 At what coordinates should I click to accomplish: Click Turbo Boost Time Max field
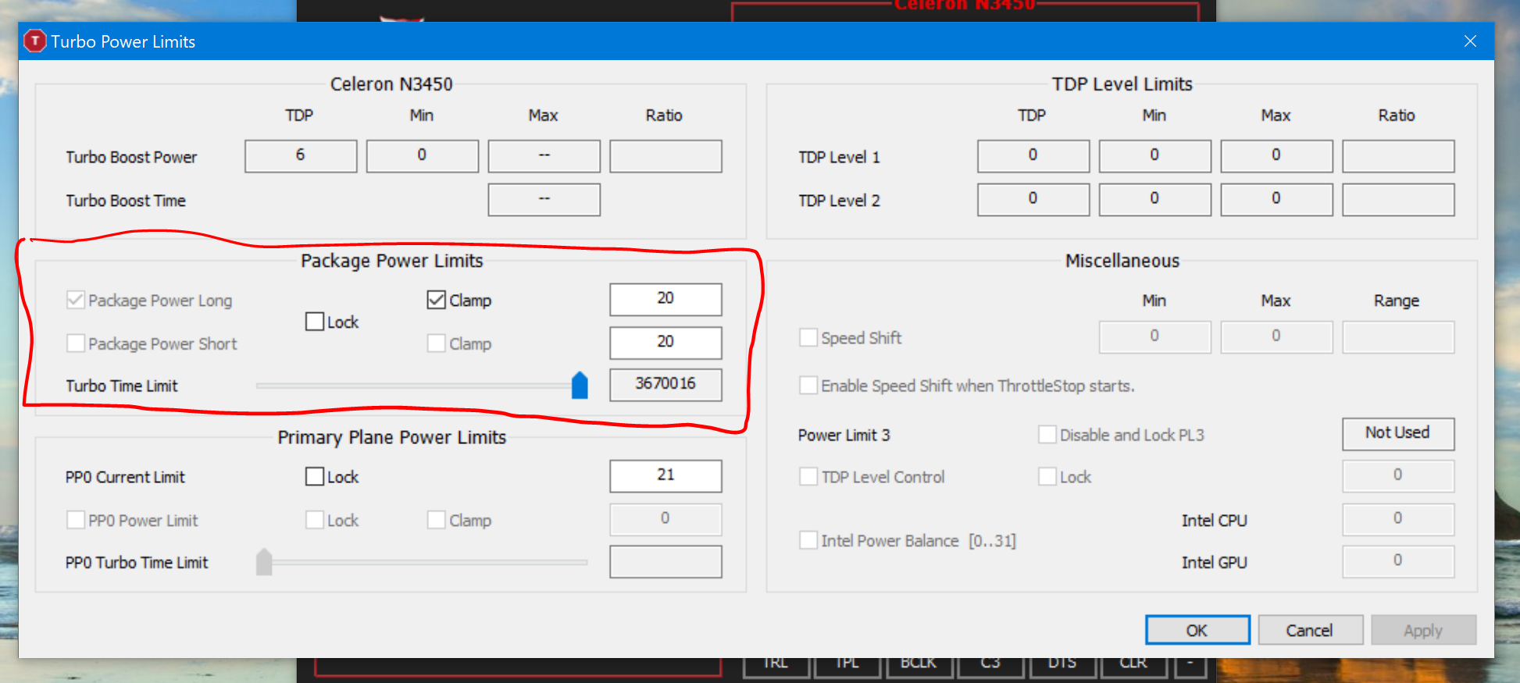click(x=544, y=200)
